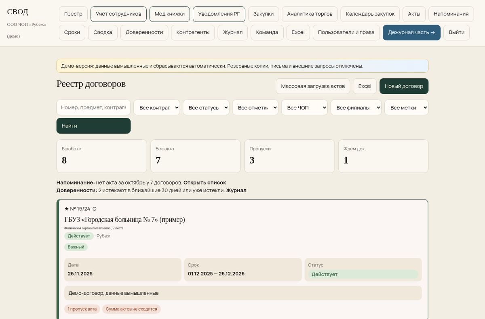This screenshot has width=485, height=319.
Task: Open Аналитика торгов page
Action: point(310,14)
